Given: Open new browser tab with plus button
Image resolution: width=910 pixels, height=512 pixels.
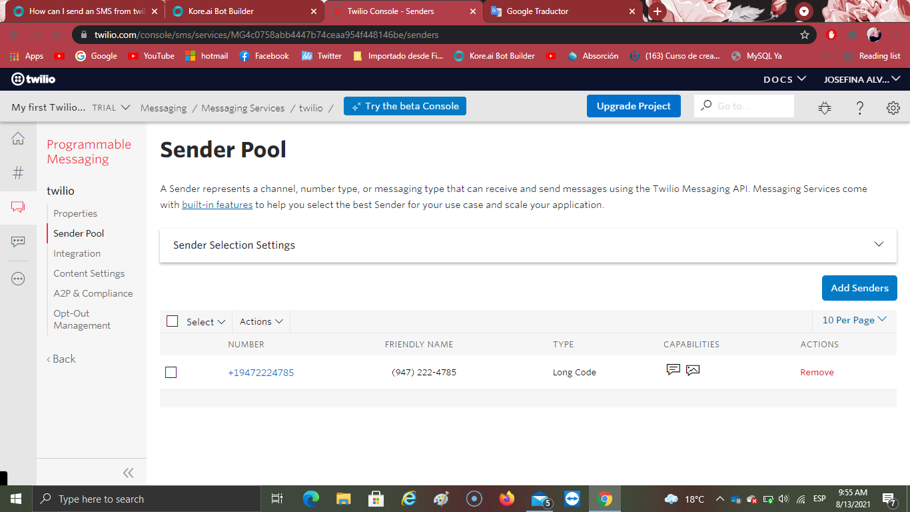Looking at the screenshot, I should [x=658, y=11].
